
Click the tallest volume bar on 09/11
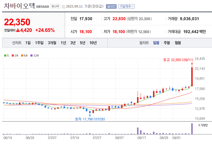pyautogui.click(x=192, y=129)
